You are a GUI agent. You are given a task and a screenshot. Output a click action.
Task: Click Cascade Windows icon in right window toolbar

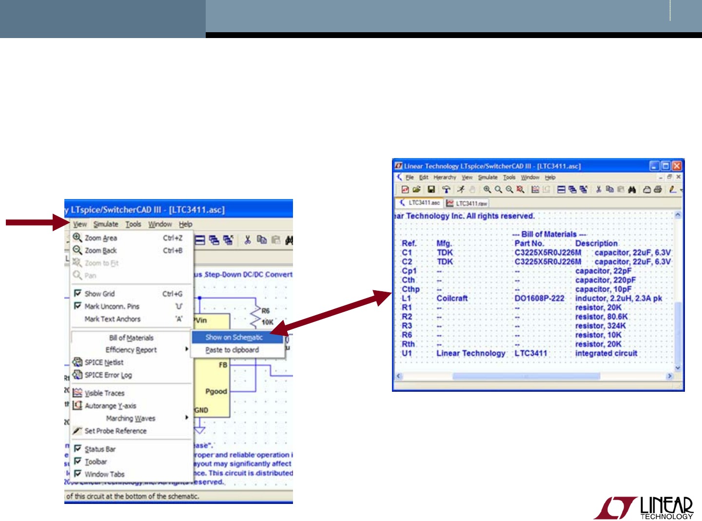coord(572,189)
